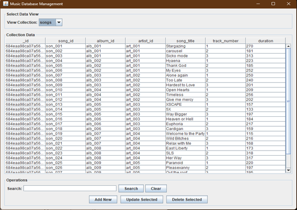The height and width of the screenshot is (210, 297).
Task: Click the album_id column header
Action: click(105, 41)
